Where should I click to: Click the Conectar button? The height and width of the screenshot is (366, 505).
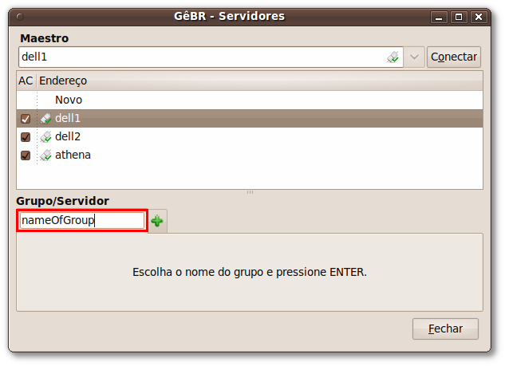pos(454,57)
